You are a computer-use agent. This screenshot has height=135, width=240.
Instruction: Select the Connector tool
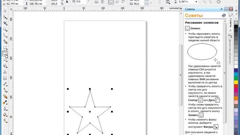[x=5, y=90]
